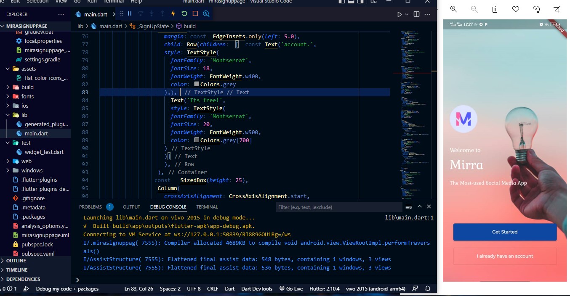
Task: Select the vivo 2015 device in status bar
Action: click(x=376, y=289)
